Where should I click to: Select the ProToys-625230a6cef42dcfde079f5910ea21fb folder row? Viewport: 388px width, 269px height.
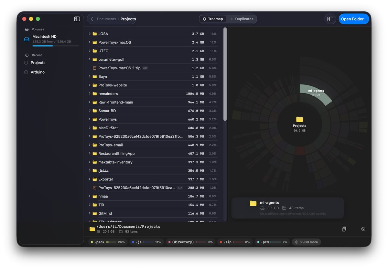153,136
